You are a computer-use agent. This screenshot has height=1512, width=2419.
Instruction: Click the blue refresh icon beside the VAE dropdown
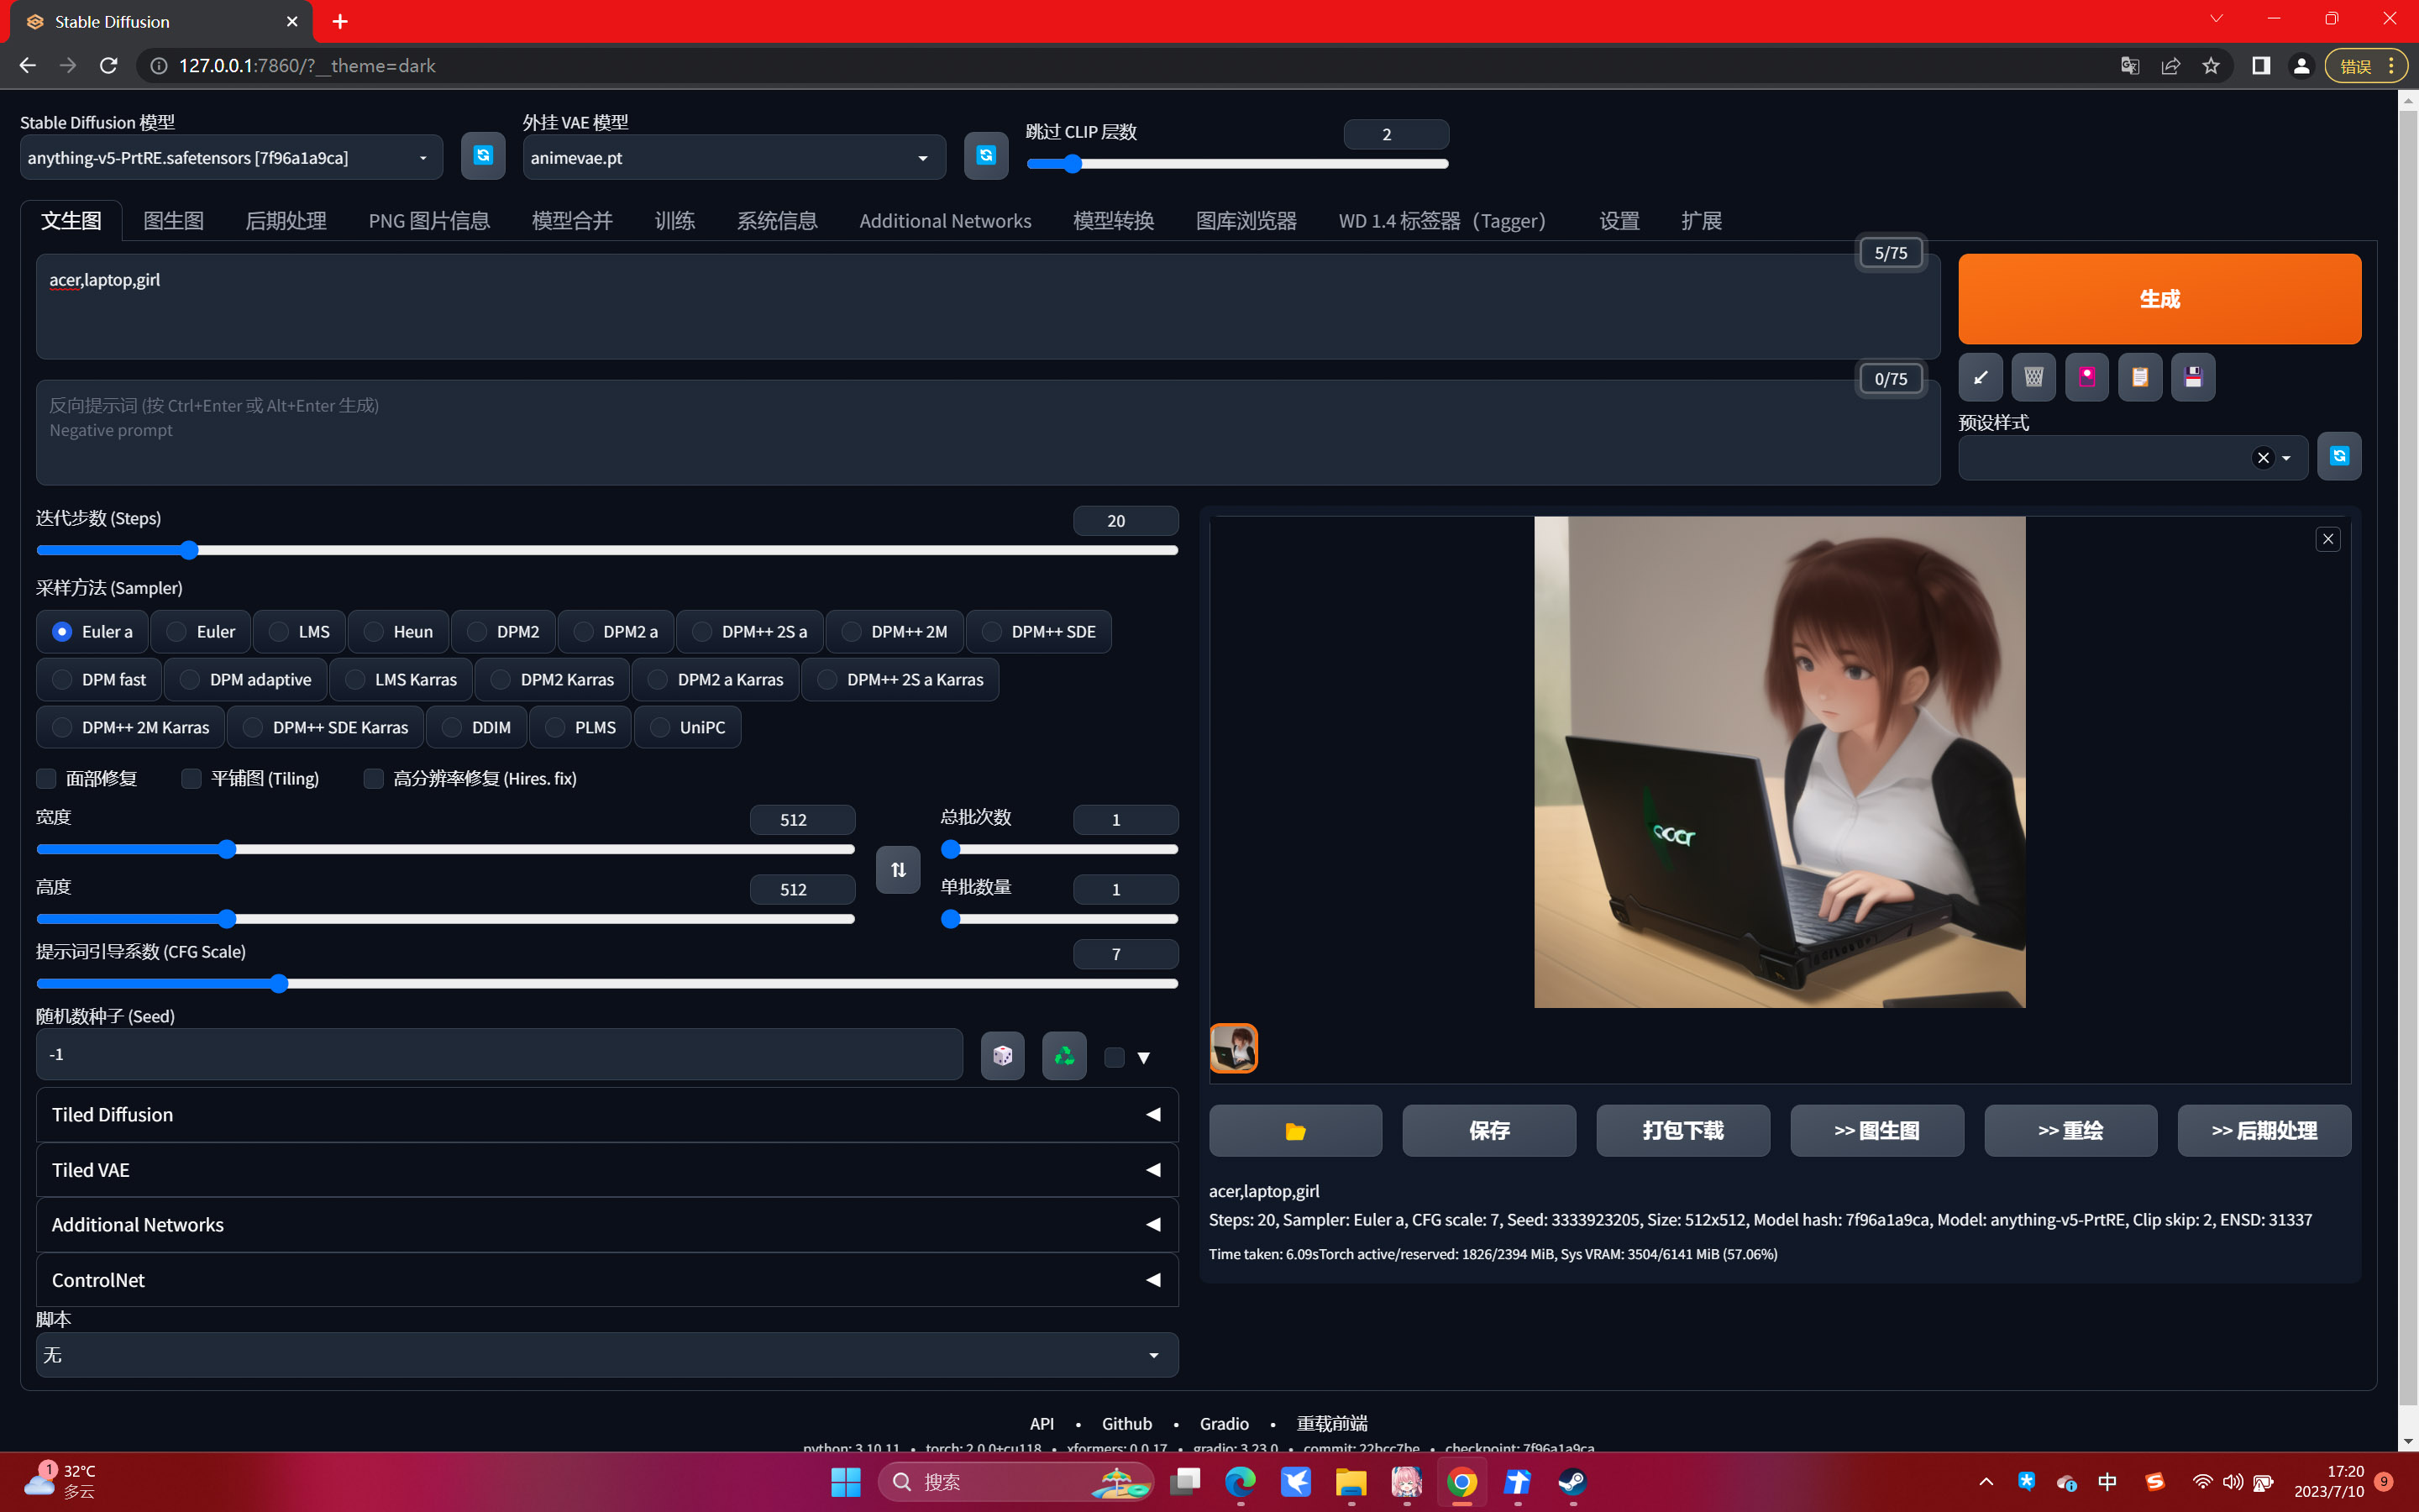point(985,156)
